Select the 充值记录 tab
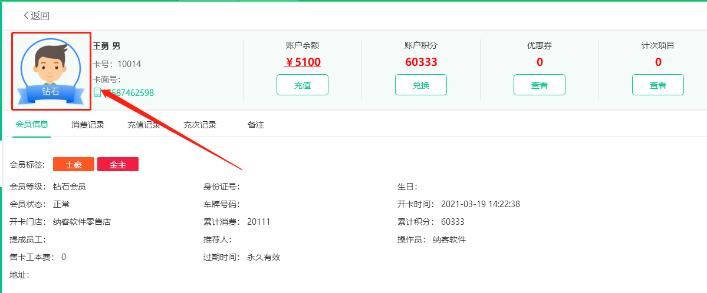This screenshot has height=293, width=707. click(144, 125)
